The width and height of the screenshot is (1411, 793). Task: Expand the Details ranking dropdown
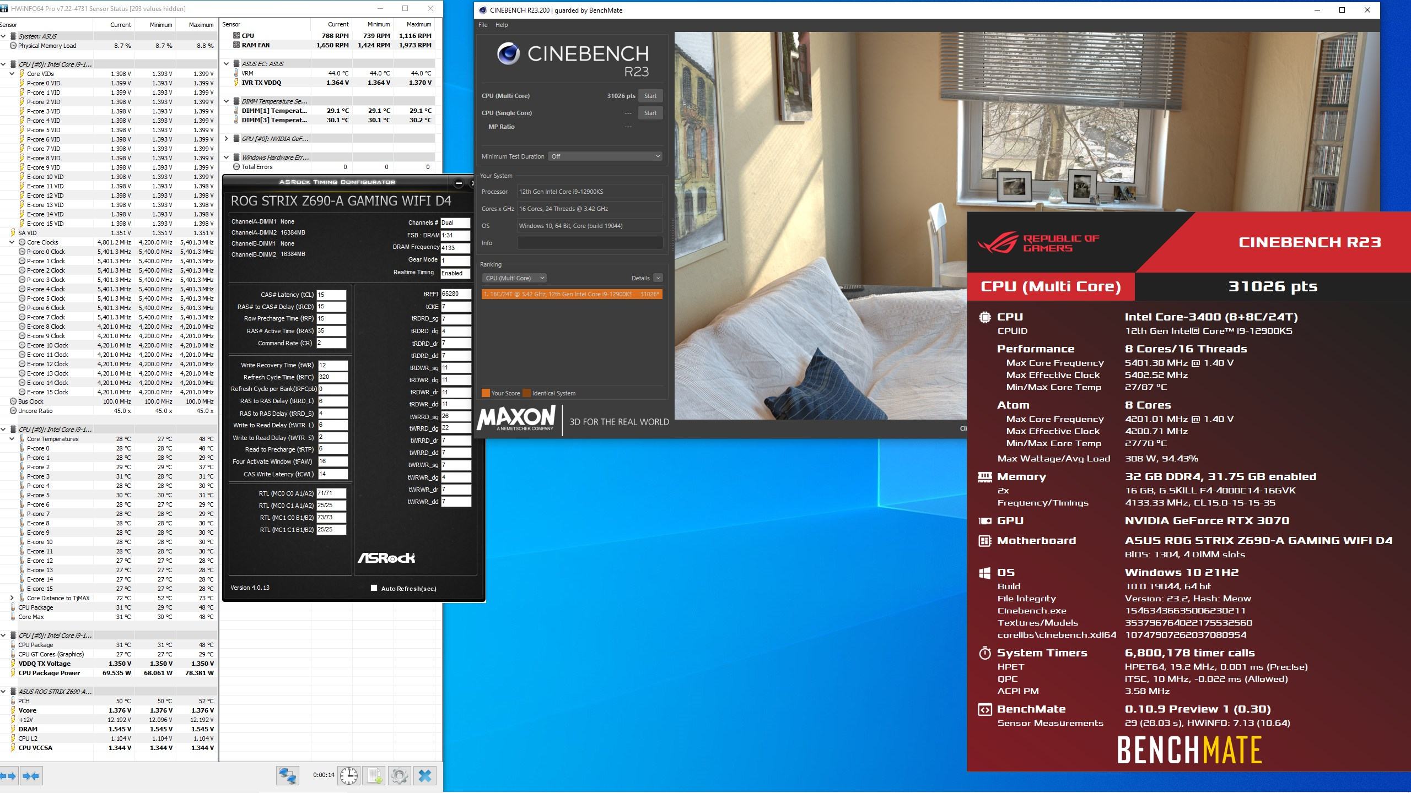[x=658, y=278]
